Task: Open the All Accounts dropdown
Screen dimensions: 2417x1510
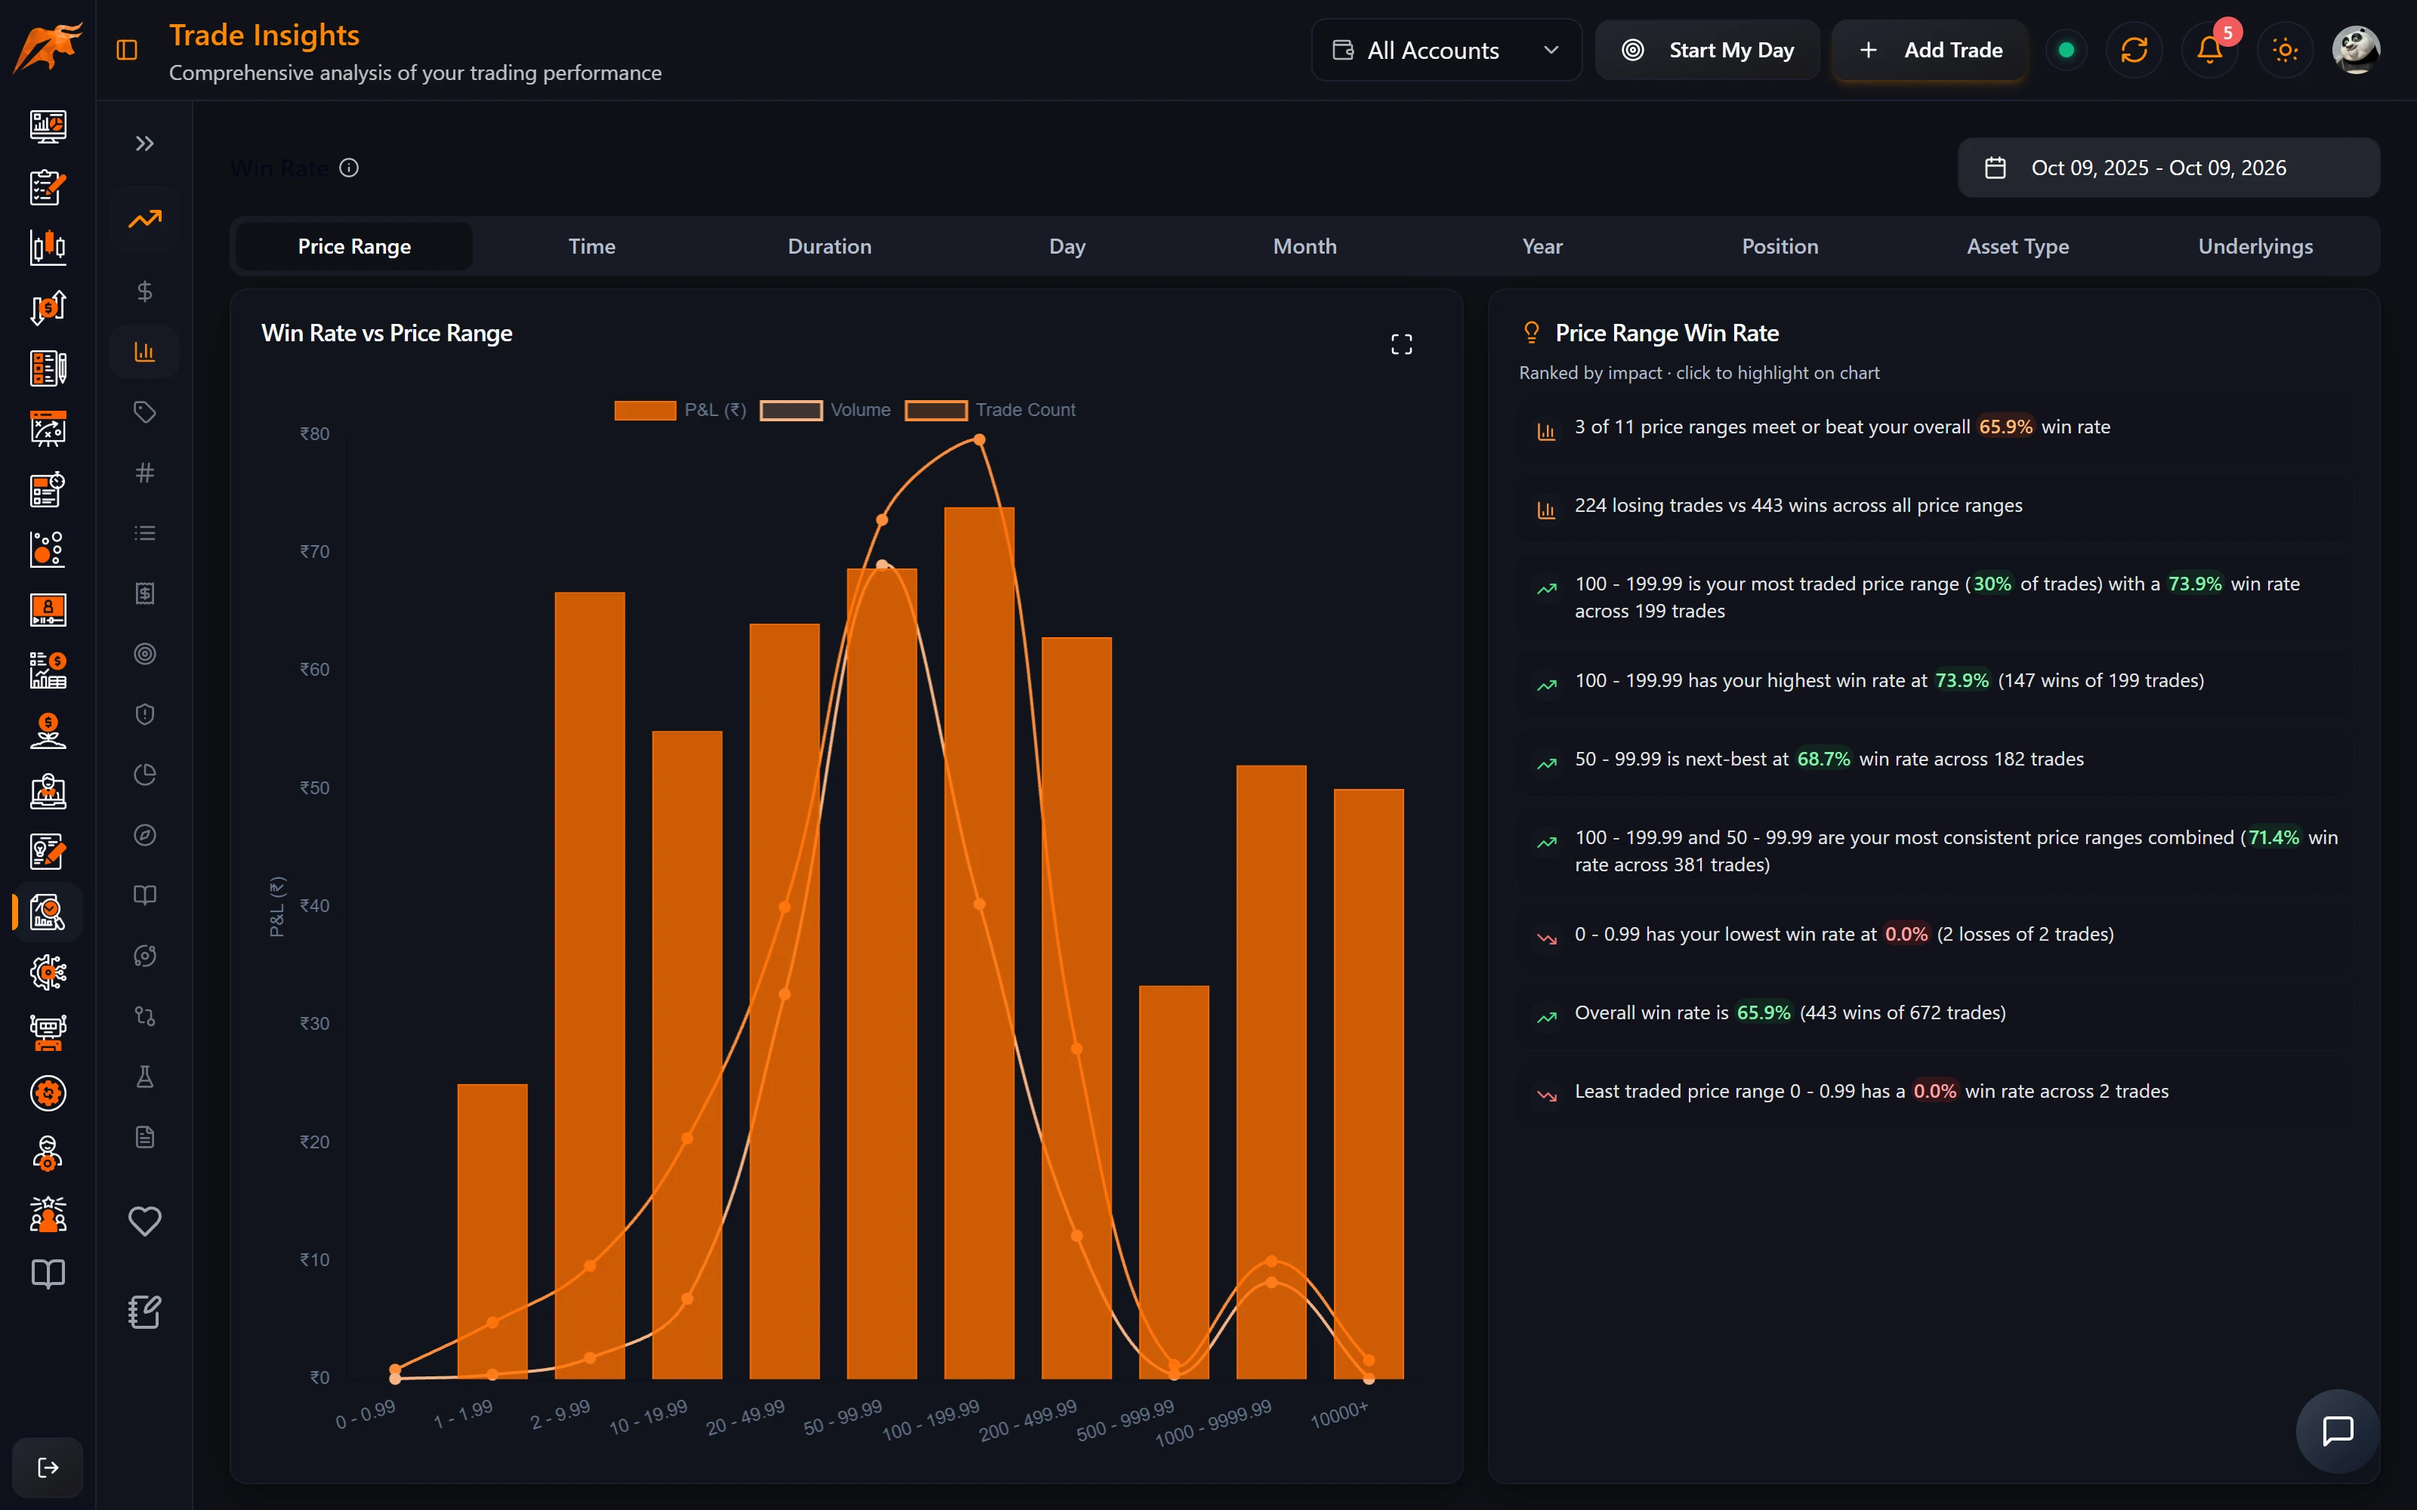Action: click(1445, 50)
